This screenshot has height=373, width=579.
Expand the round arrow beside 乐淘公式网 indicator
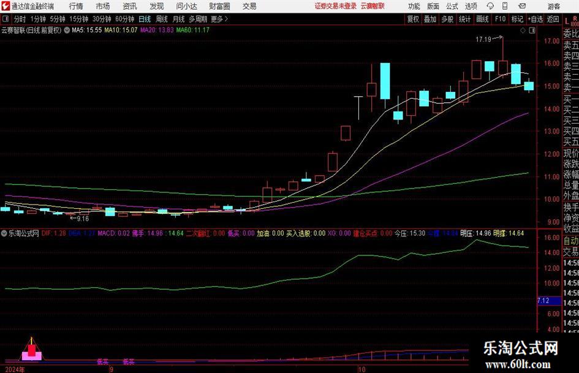[4, 233]
